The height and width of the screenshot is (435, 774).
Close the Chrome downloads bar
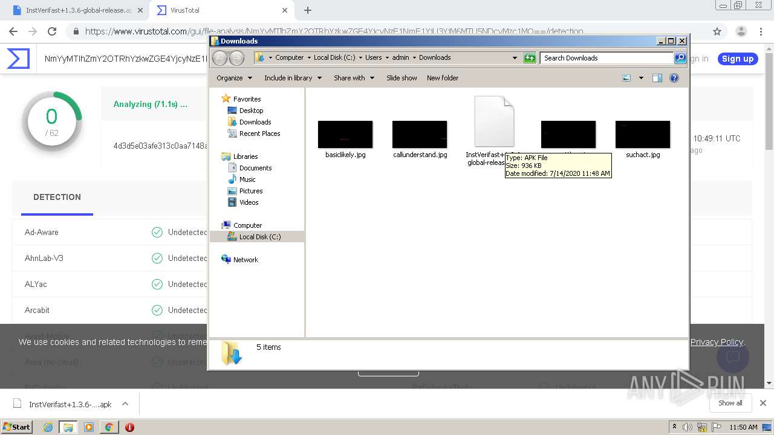pyautogui.click(x=763, y=403)
